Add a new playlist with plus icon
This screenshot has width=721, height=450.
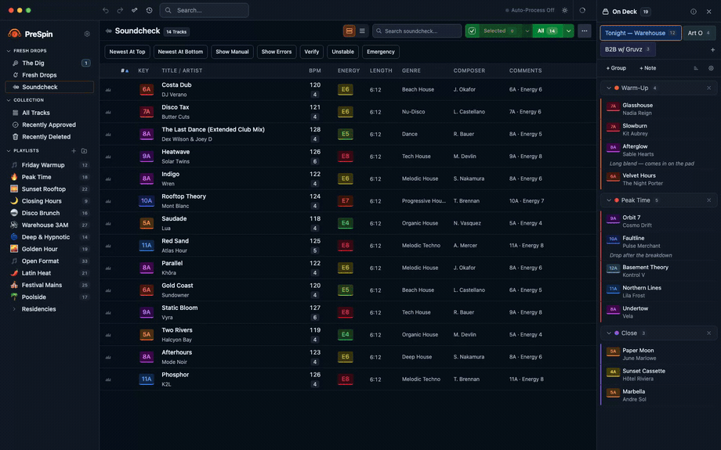pos(74,150)
